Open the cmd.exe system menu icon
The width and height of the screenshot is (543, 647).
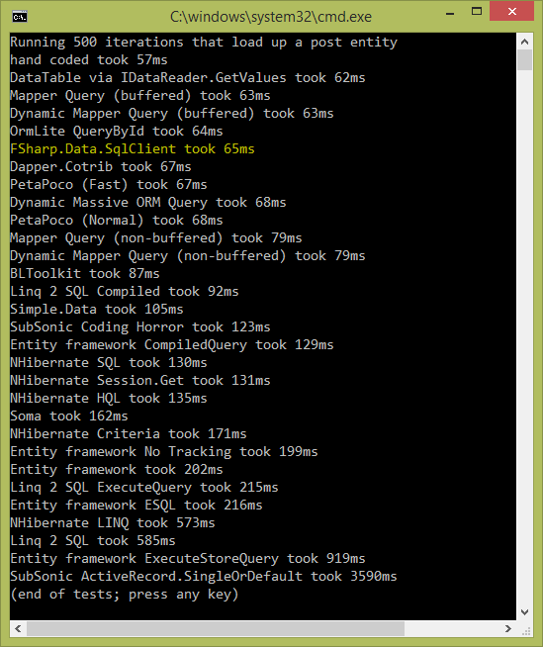click(x=20, y=17)
